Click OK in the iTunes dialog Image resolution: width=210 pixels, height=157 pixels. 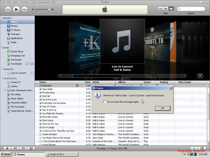click(x=163, y=108)
